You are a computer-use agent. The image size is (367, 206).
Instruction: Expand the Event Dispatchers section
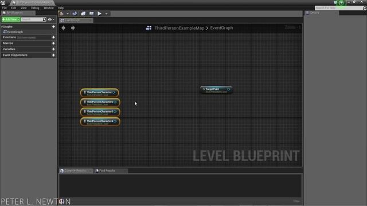pyautogui.click(x=15, y=55)
